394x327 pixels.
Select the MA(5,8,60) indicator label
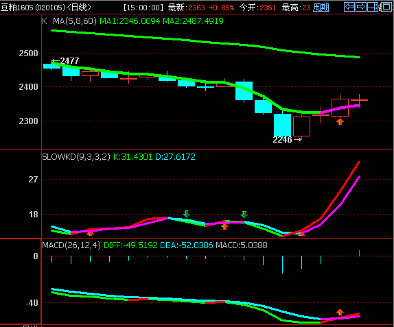coord(75,21)
